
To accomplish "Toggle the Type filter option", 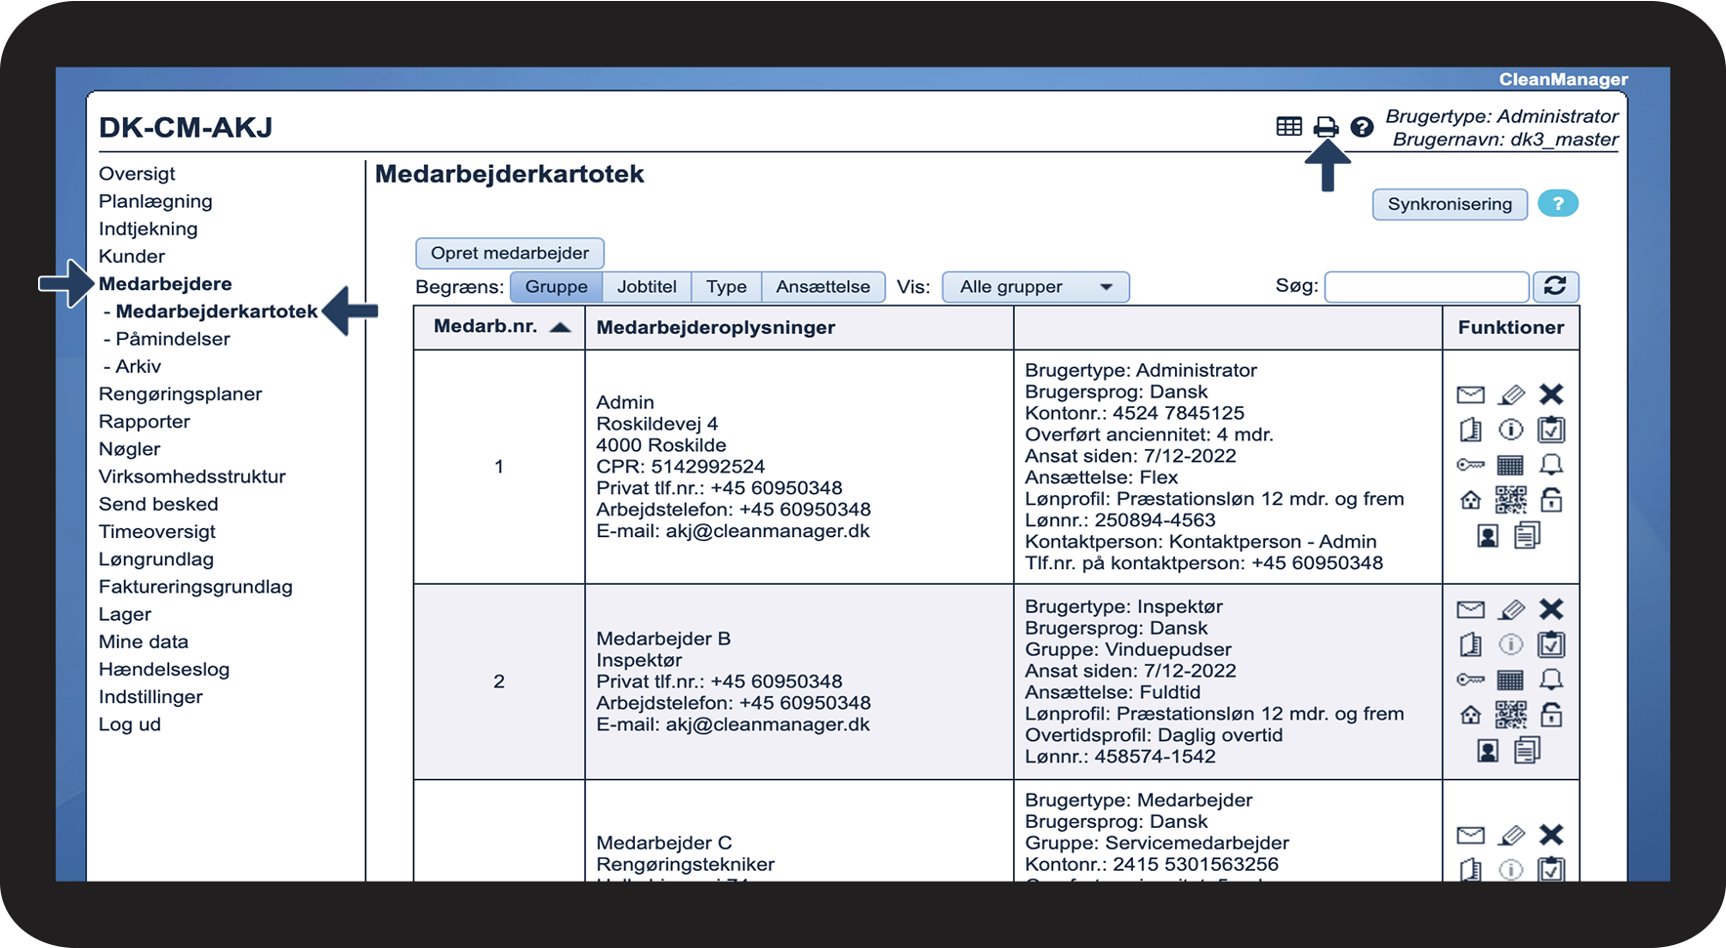I will (x=727, y=287).
